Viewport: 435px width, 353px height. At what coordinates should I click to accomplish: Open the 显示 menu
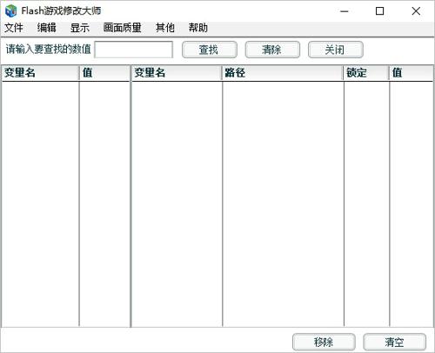coord(80,28)
